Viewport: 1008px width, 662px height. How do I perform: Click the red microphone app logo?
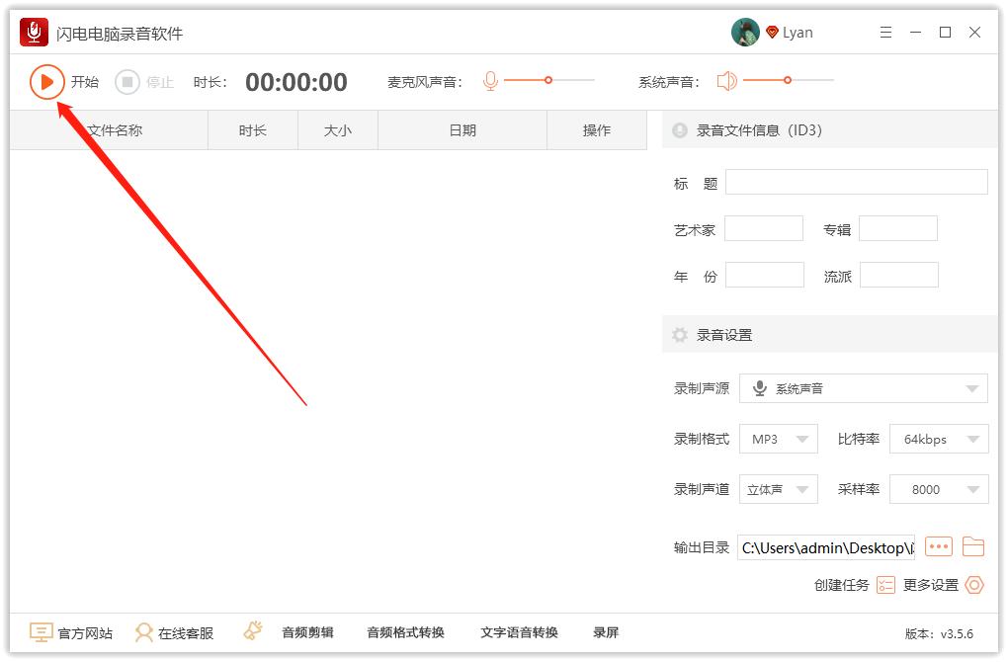[x=36, y=32]
